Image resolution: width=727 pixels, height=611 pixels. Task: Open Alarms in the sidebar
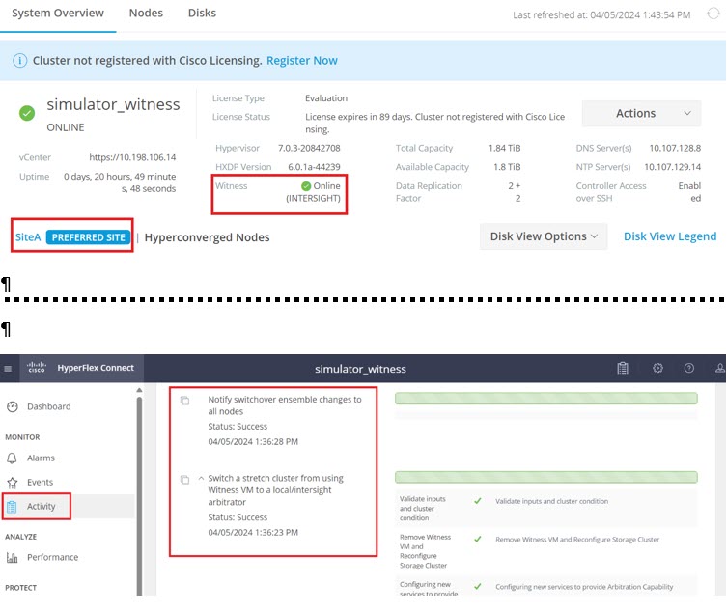coord(41,458)
